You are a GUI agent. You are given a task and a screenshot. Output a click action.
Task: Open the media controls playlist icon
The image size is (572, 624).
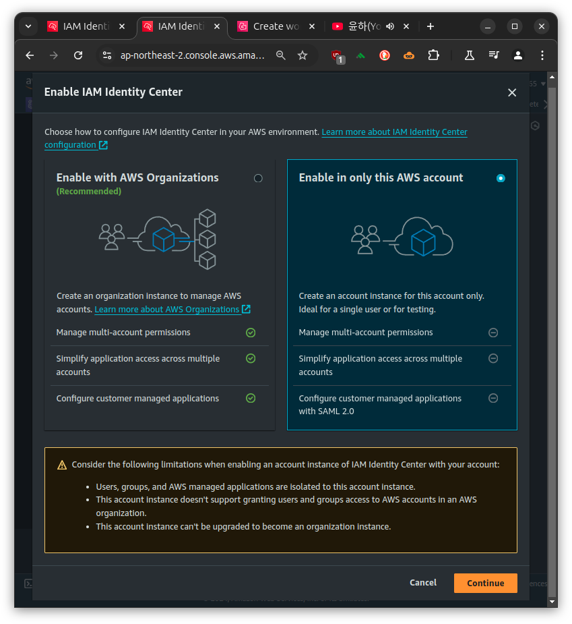(x=494, y=55)
